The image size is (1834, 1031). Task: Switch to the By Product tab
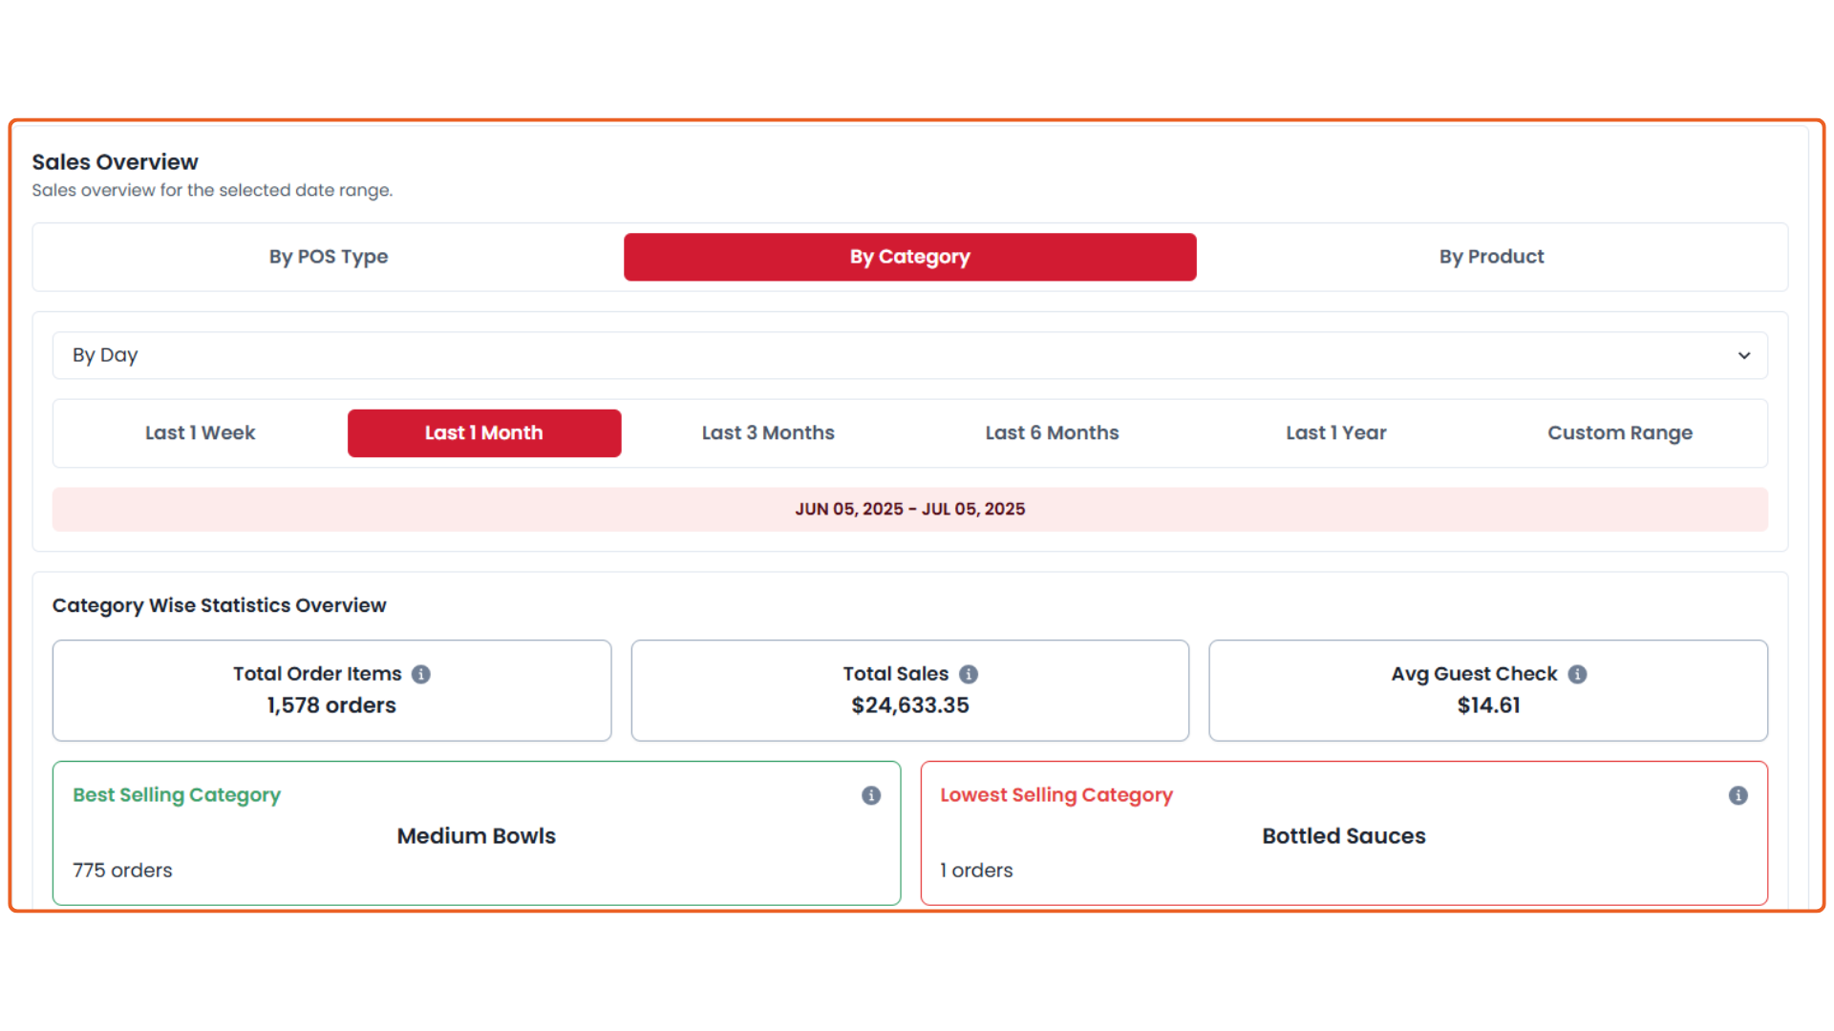1491,257
